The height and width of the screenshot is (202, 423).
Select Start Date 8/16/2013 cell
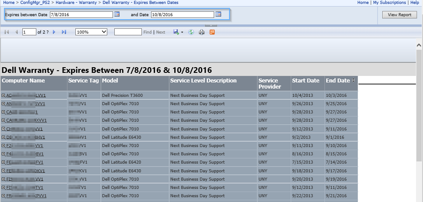[308, 154]
